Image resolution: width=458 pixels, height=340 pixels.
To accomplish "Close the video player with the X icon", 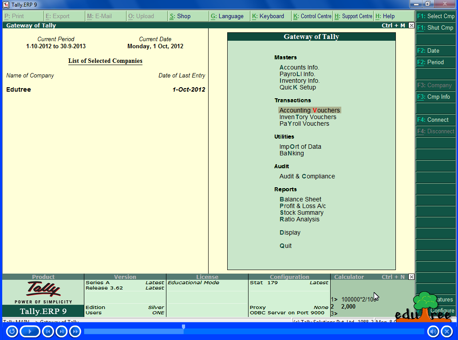I will (x=447, y=331).
